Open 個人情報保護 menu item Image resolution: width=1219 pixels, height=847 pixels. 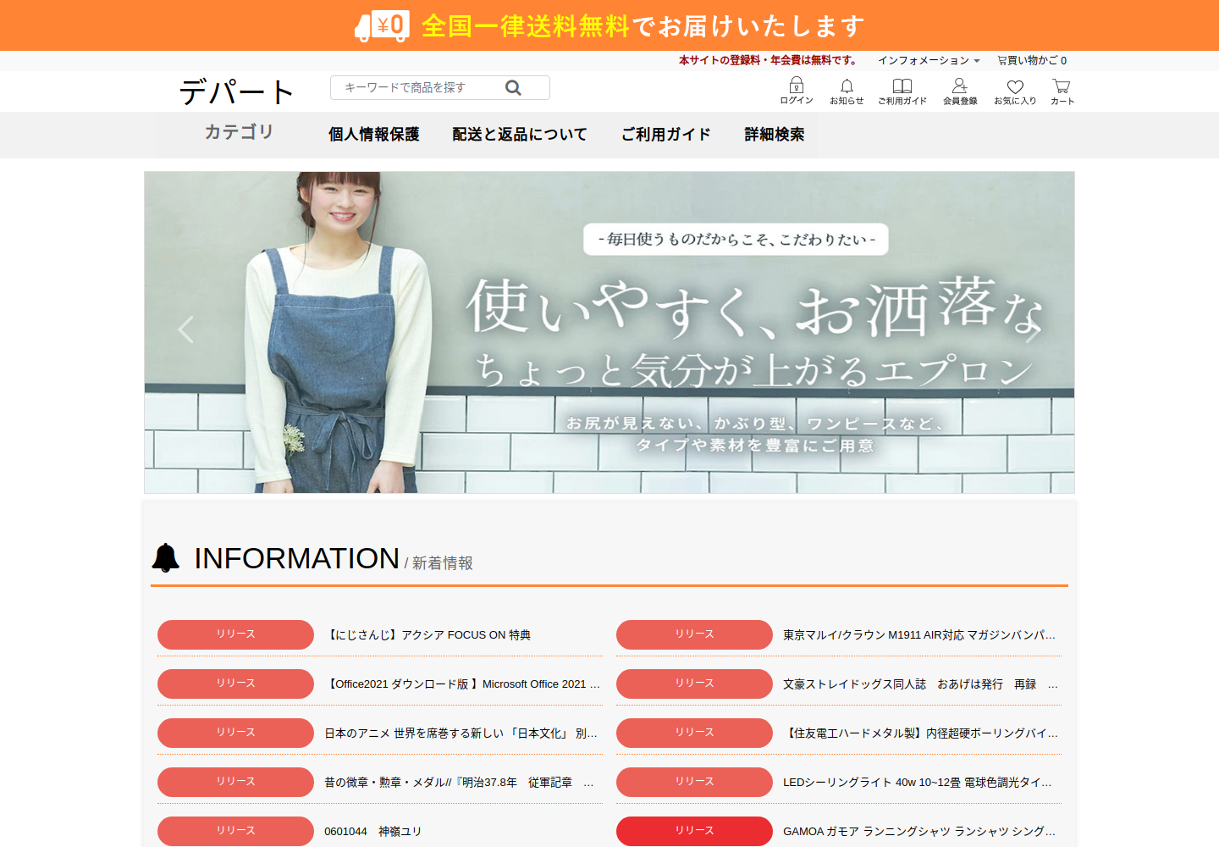[373, 134]
